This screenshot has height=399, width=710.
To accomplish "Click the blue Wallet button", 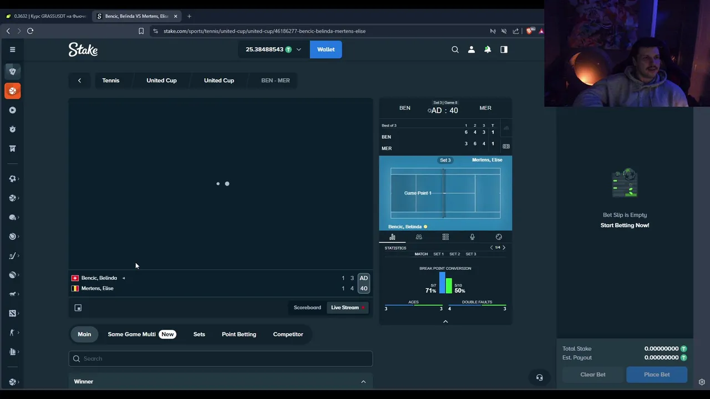I will (326, 49).
